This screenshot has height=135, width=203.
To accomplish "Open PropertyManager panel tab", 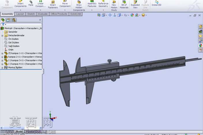I will click(x=8, y=20).
